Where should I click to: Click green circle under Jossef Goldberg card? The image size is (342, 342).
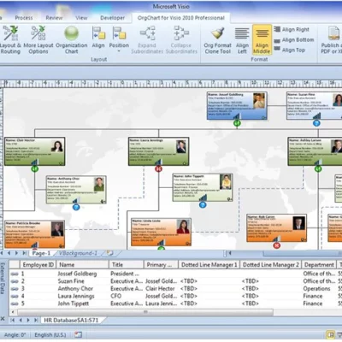[x=237, y=123]
